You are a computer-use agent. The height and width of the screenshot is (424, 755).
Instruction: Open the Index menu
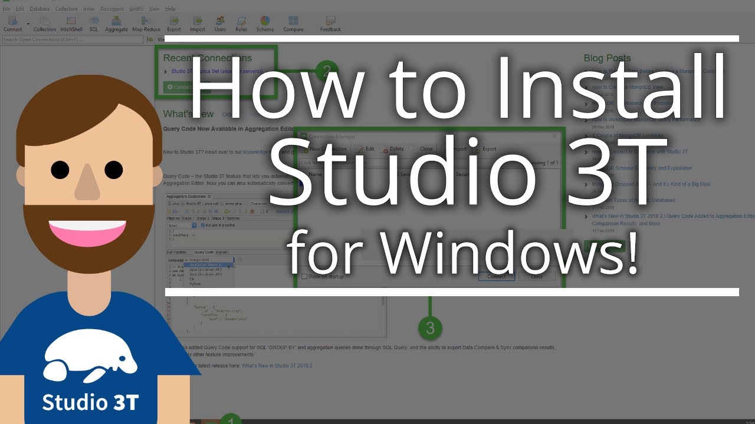point(89,9)
